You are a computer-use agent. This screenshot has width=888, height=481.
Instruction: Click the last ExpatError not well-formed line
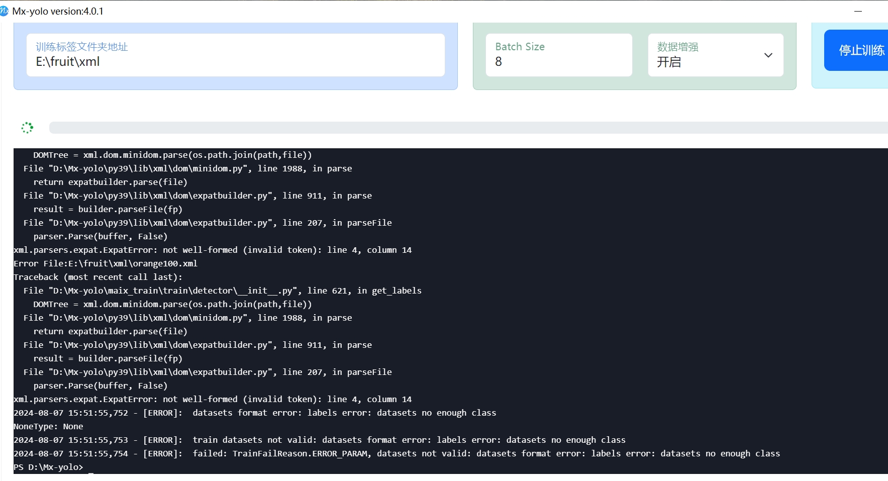pyautogui.click(x=213, y=399)
